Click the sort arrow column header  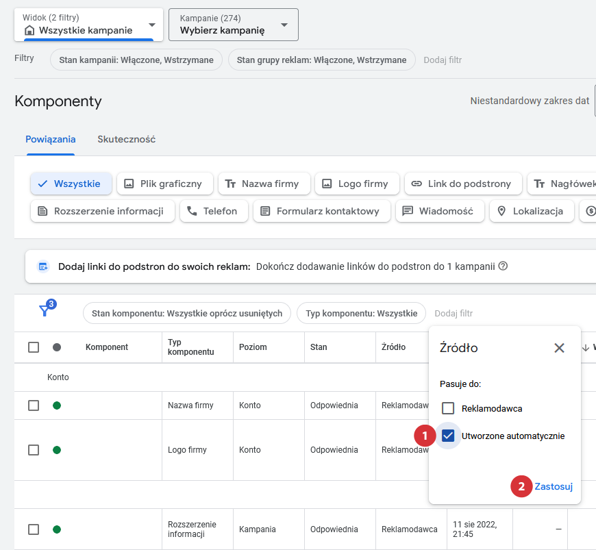(586, 347)
